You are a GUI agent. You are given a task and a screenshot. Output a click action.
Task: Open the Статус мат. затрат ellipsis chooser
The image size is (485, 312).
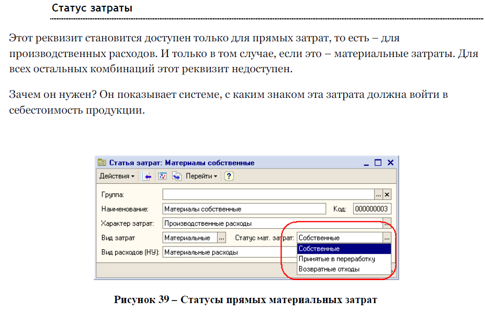coord(387,238)
